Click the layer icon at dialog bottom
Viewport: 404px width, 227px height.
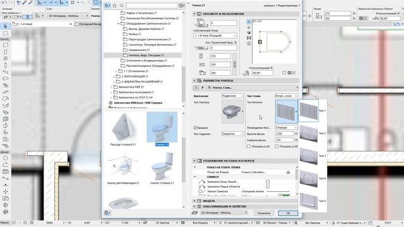(195, 213)
